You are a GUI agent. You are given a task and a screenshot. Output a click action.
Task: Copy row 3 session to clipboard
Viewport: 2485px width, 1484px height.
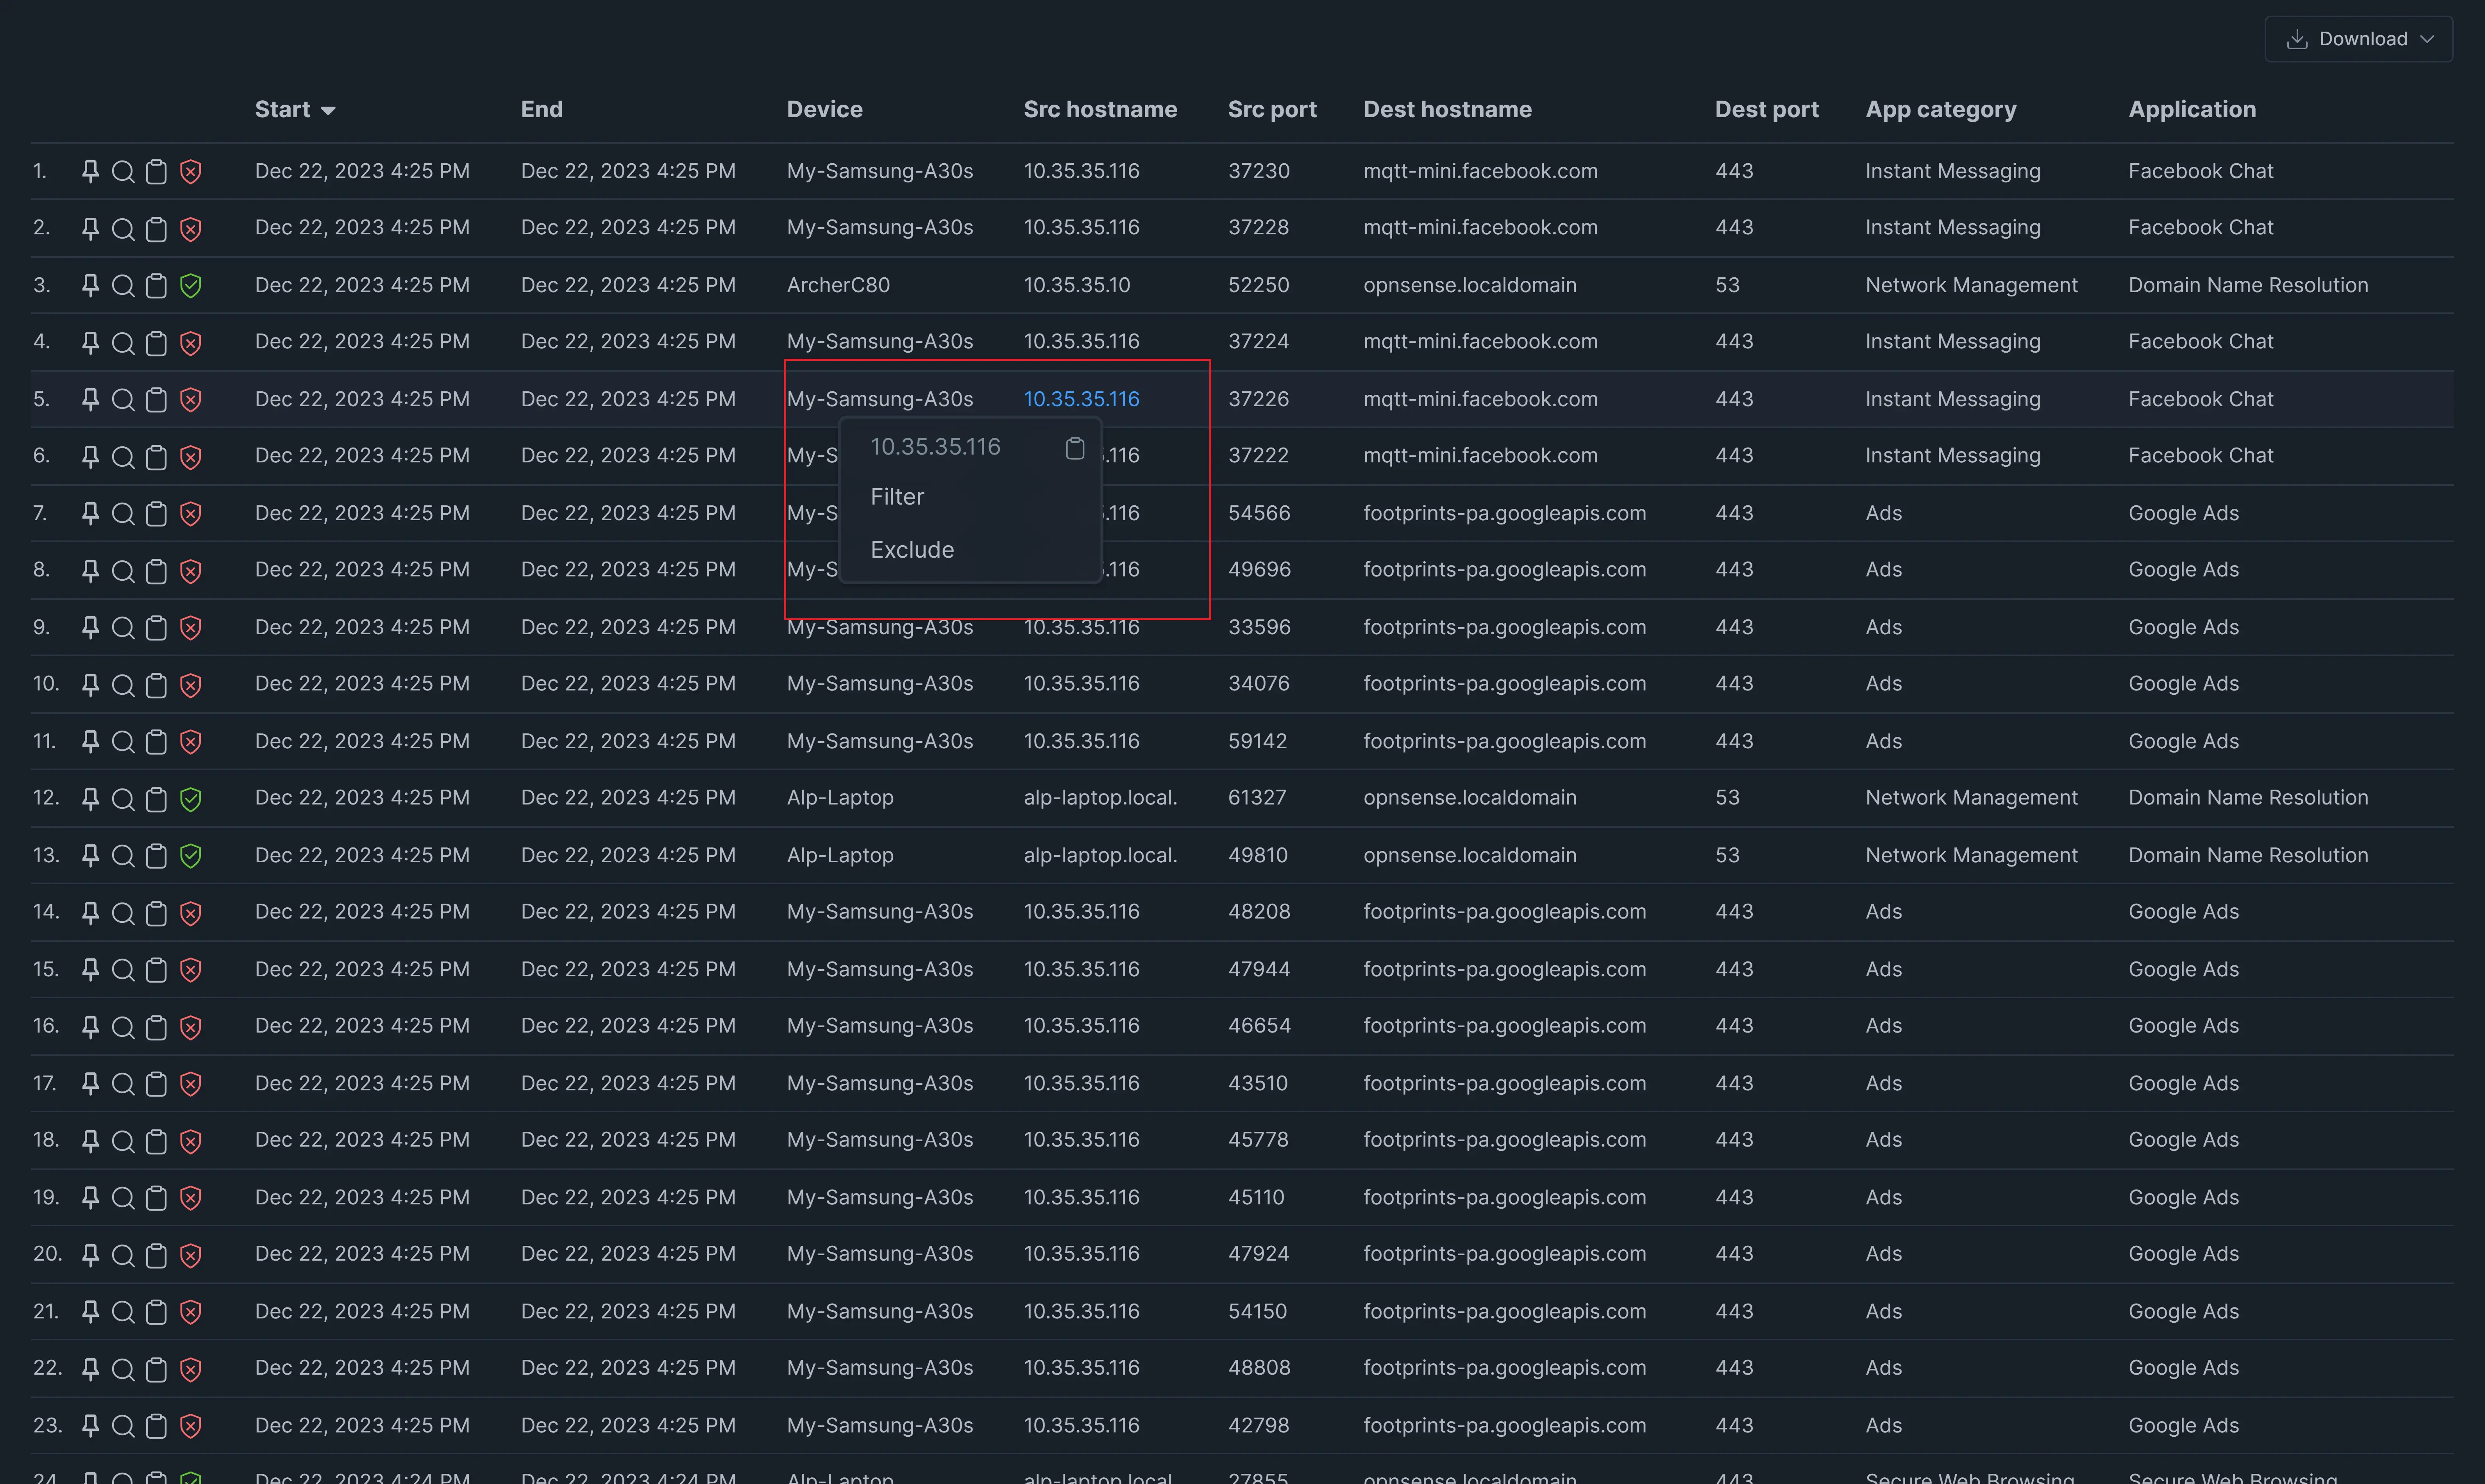[156, 285]
